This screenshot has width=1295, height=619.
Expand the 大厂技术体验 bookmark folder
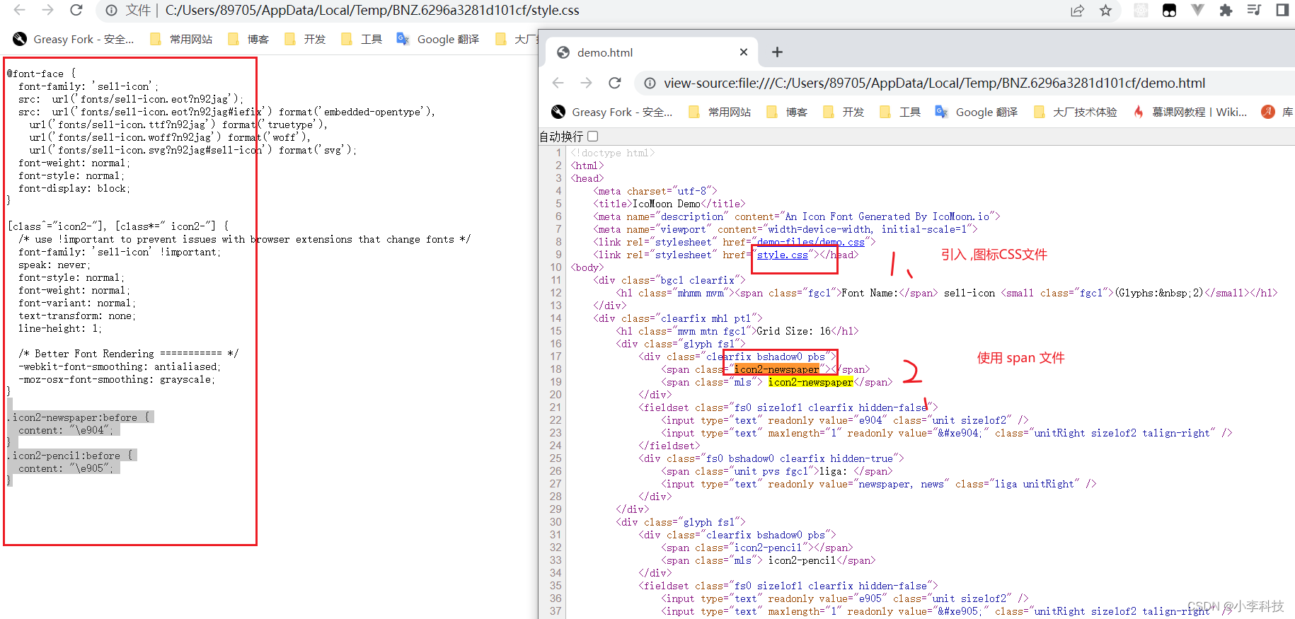click(x=1076, y=112)
